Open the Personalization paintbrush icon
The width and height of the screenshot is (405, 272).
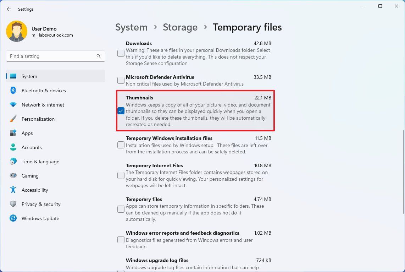click(13, 119)
